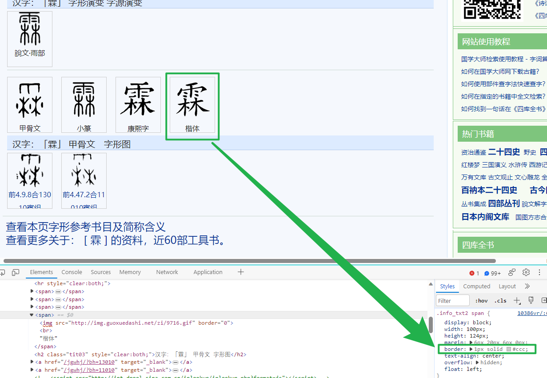Click the 楷体 glyph thumbnail
547x378 pixels.
[x=192, y=105]
